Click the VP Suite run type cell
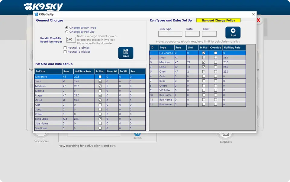The height and width of the screenshot is (182, 290). coord(166,90)
